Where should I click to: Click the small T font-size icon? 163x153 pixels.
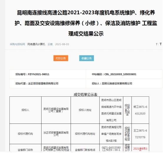point(157,44)
